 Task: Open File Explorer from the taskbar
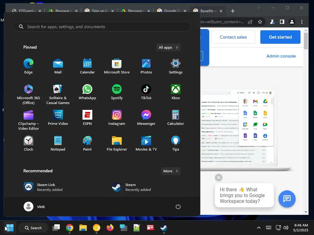(x=83, y=228)
